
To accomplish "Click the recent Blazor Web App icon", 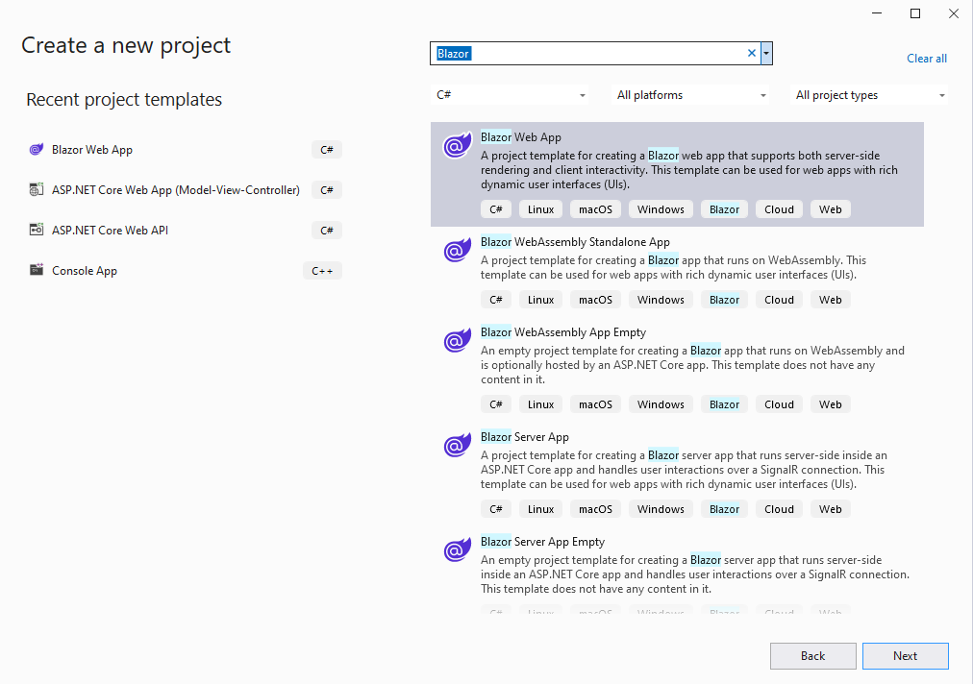I will pos(37,150).
